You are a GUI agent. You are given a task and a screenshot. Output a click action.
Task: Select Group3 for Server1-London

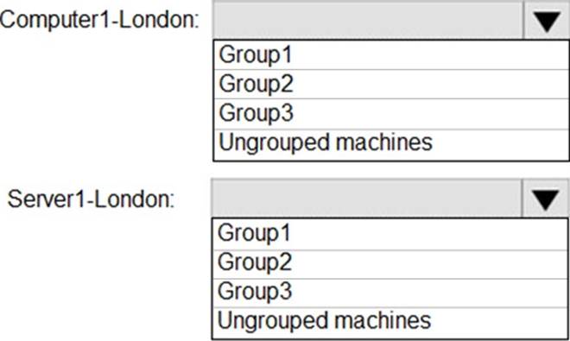point(390,293)
